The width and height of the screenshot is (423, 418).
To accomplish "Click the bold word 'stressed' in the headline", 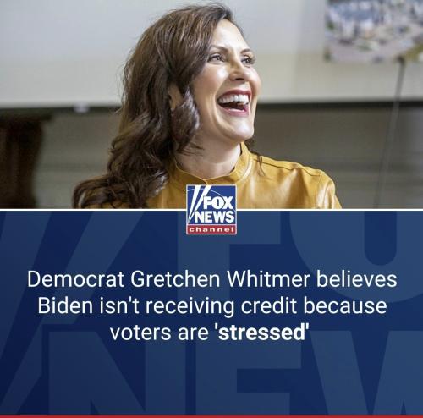I will click(x=262, y=333).
